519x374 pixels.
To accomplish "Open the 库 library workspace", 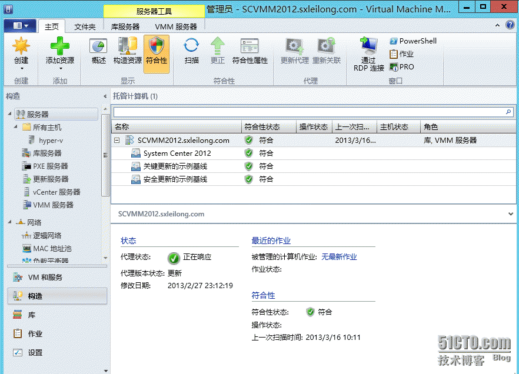I will (57, 315).
